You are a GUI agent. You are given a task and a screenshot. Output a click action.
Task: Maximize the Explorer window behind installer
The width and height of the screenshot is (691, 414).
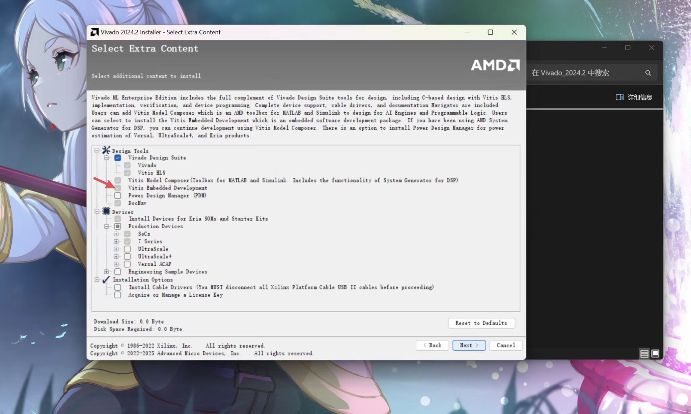[628, 48]
